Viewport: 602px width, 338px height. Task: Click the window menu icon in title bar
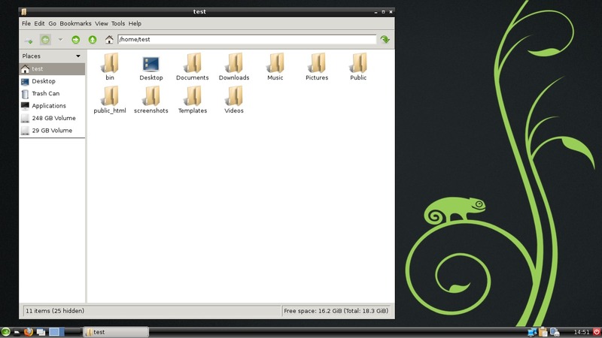[24, 12]
